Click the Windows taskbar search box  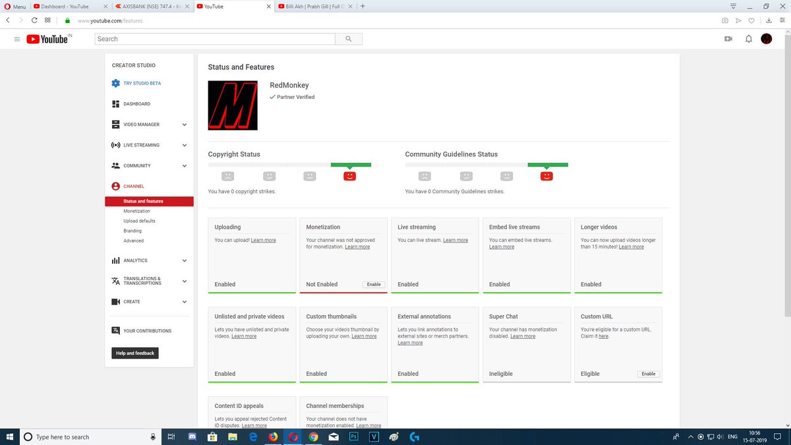click(x=90, y=436)
